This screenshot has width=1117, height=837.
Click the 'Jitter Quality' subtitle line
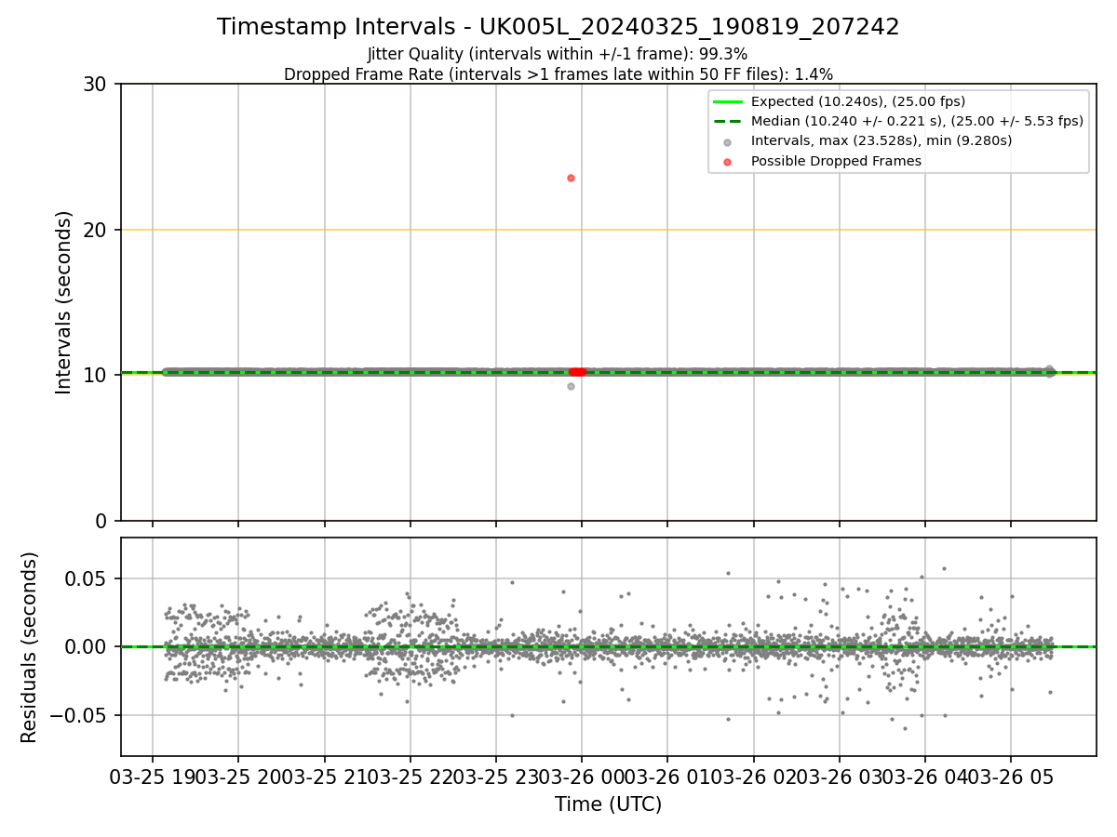pyautogui.click(x=558, y=54)
